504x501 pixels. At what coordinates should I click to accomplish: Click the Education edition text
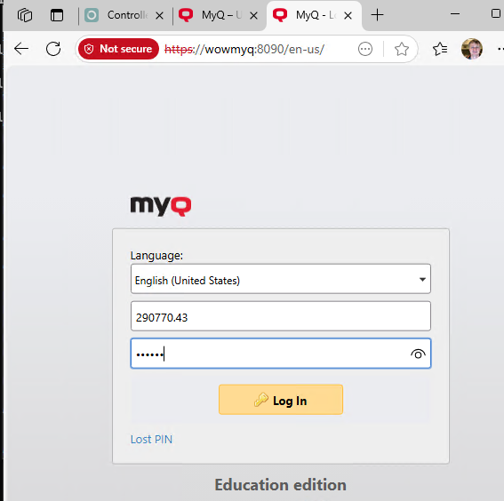point(281,485)
